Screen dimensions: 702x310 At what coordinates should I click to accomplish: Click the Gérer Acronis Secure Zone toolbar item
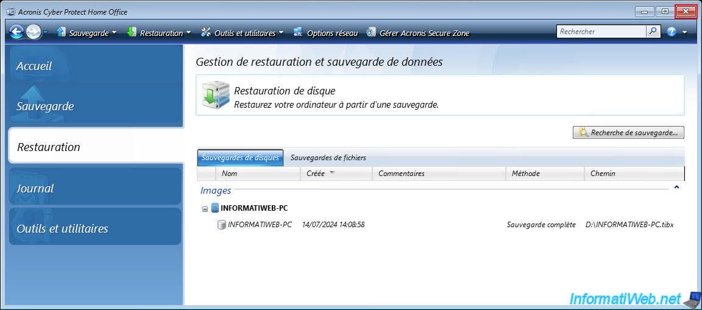pyautogui.click(x=418, y=33)
